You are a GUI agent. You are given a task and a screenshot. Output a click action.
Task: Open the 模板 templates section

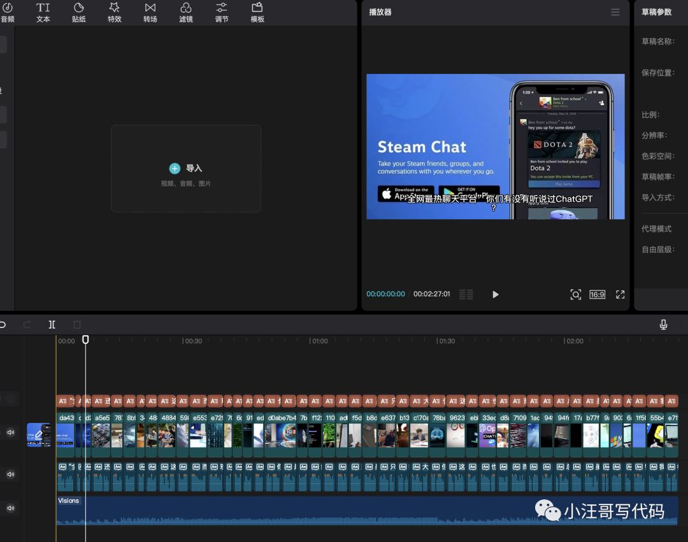click(x=257, y=12)
